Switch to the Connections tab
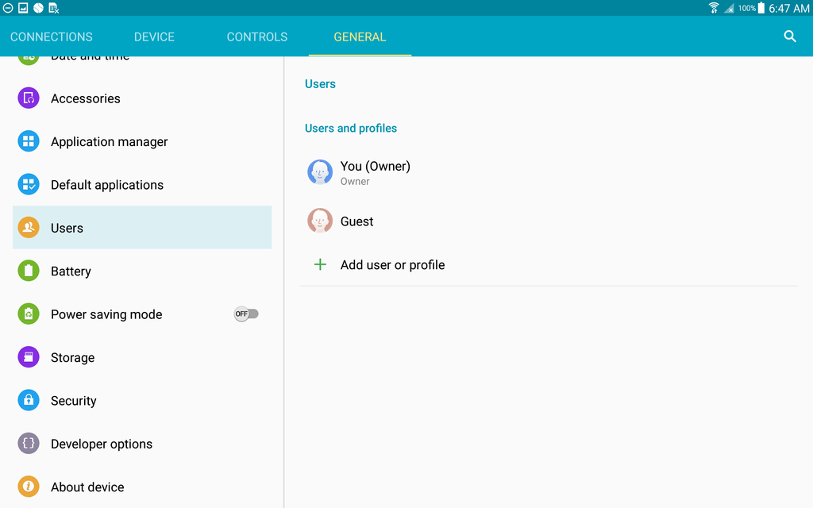The image size is (813, 508). tap(52, 37)
